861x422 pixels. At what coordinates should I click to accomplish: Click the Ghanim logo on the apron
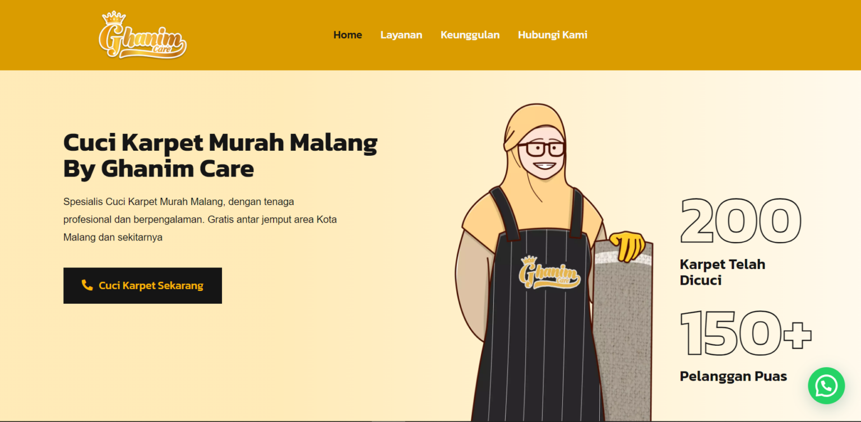click(550, 273)
